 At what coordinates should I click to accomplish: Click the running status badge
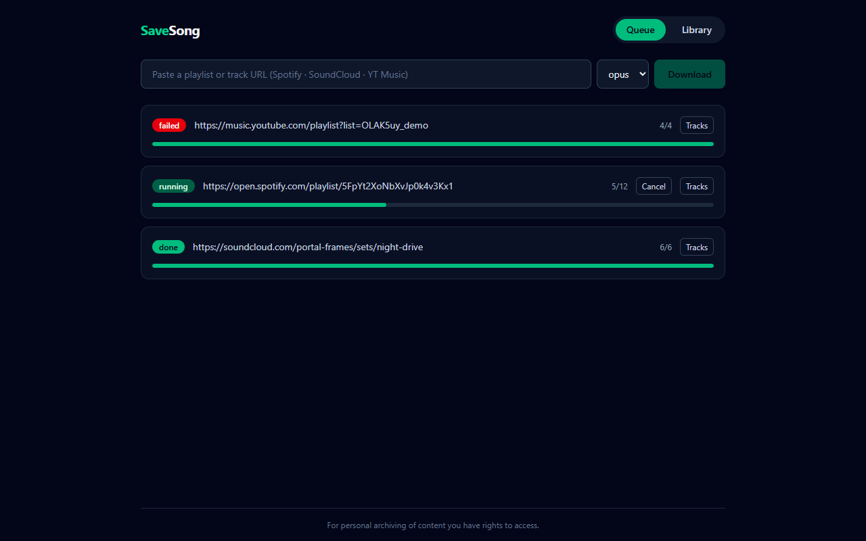pyautogui.click(x=173, y=186)
